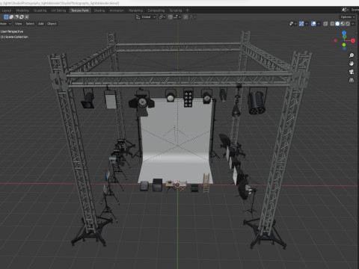The height and width of the screenshot is (269, 359).
Task: Add a new workspace with the plus icon
Action: 187,10
